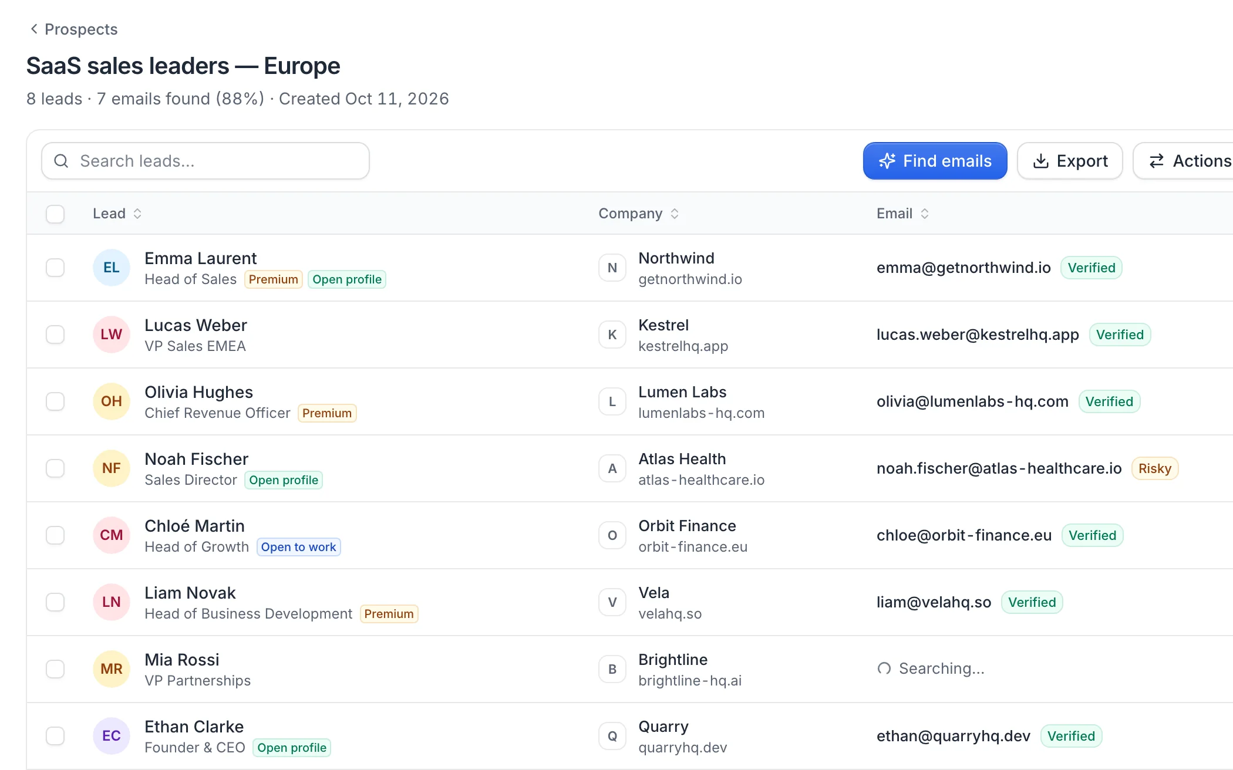The image size is (1233, 770).
Task: Open Noah Fischer's NF avatar
Action: (x=112, y=468)
